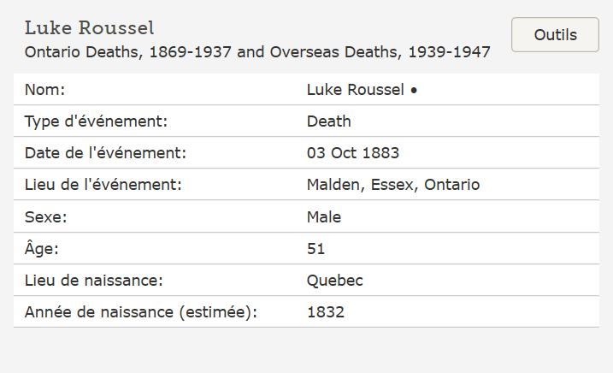Click the Sexe field label
Viewport: 613px width, 373px height.
click(45, 217)
